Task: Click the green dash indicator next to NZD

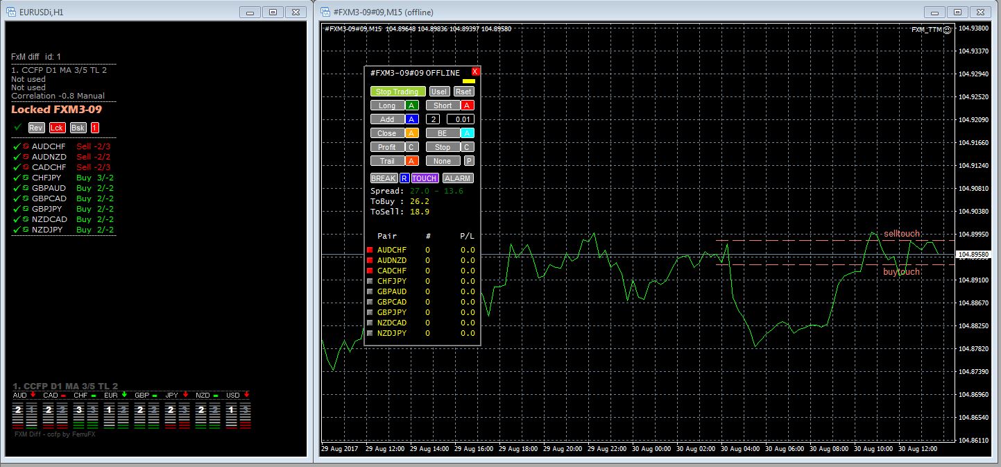Action: (216, 396)
